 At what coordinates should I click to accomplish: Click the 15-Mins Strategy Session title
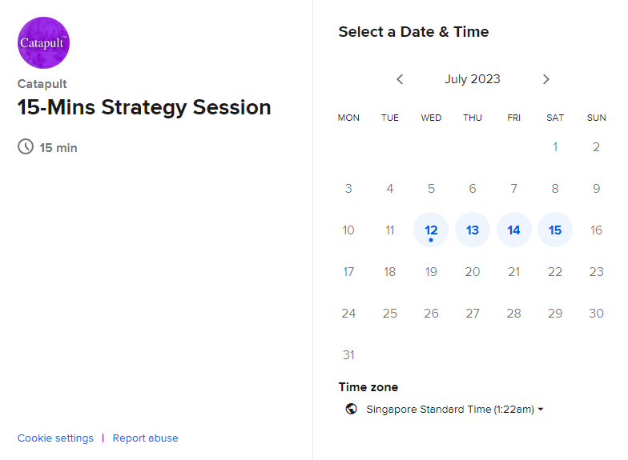click(144, 107)
